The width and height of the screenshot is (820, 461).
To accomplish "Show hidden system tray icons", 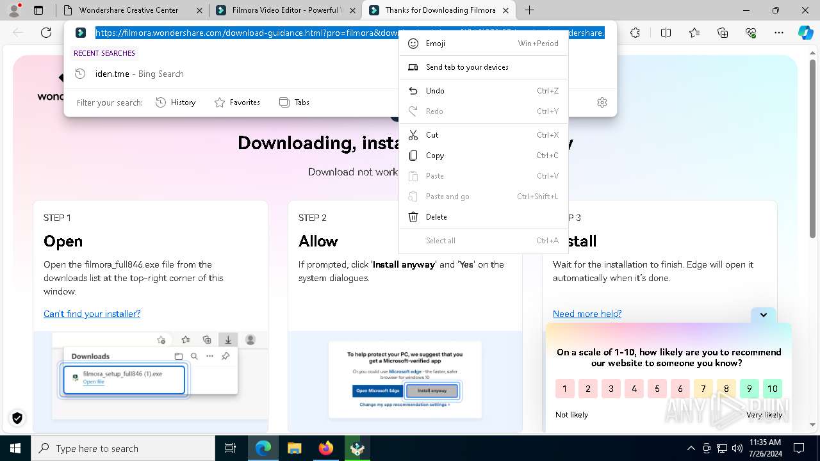I will click(x=691, y=448).
